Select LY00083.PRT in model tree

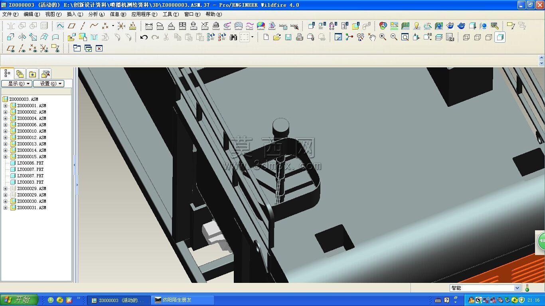(30, 182)
